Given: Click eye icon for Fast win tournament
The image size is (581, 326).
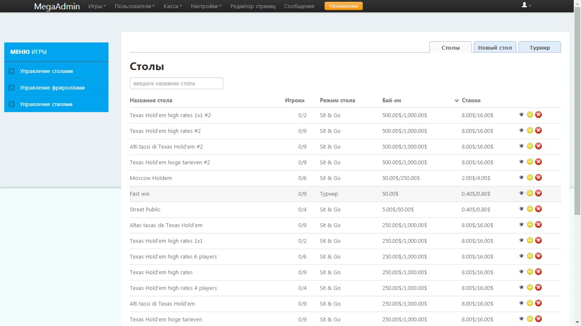Looking at the screenshot, I should (521, 194).
